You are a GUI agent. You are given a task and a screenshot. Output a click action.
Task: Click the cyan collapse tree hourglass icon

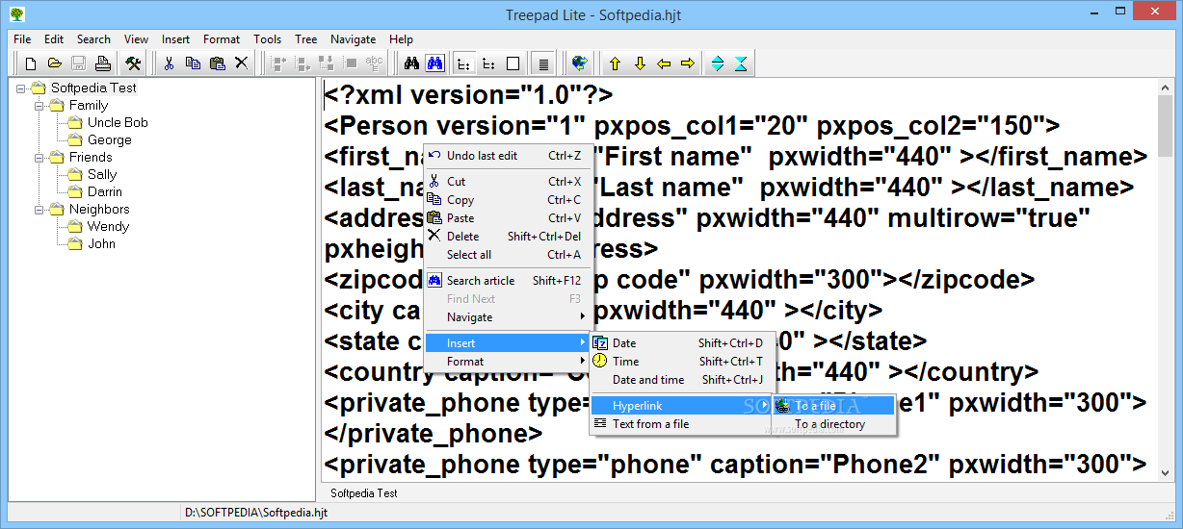click(740, 63)
